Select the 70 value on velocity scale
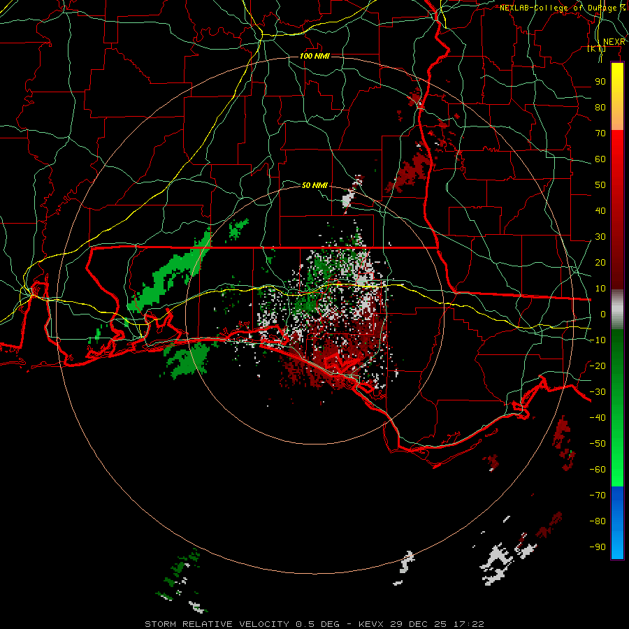Screen dimensions: 629x629 coord(600,133)
